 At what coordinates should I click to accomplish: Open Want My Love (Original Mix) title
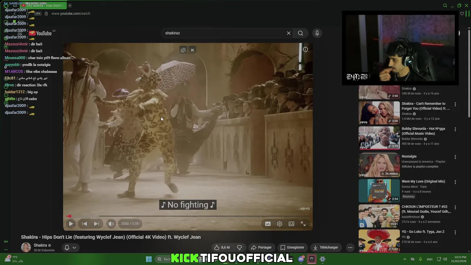(423, 181)
